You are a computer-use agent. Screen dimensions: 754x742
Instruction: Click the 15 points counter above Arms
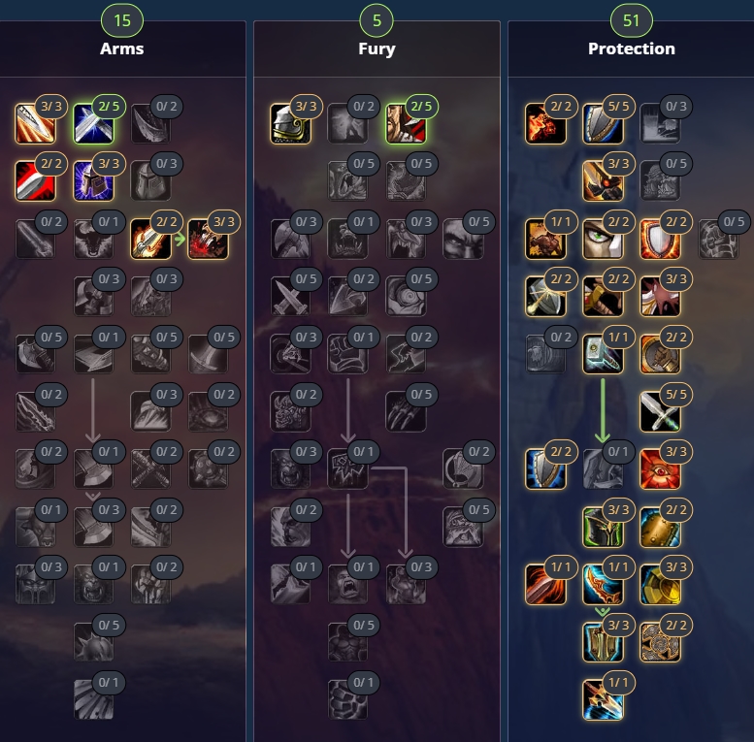122,20
